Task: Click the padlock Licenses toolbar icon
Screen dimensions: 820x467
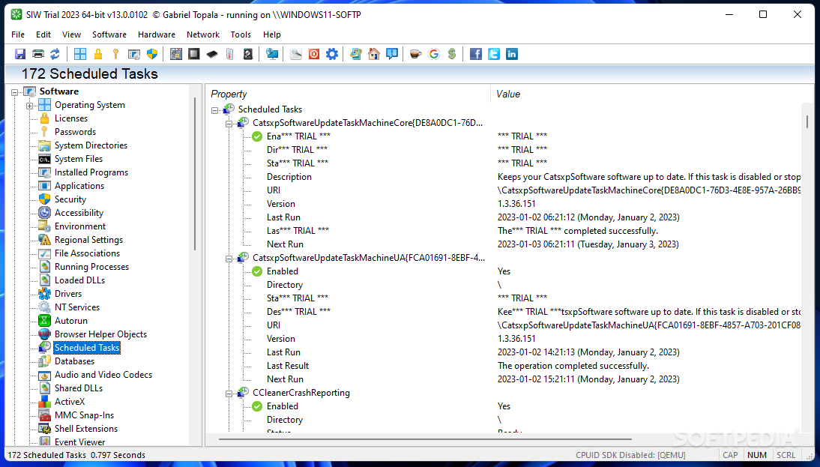Action: tap(97, 54)
